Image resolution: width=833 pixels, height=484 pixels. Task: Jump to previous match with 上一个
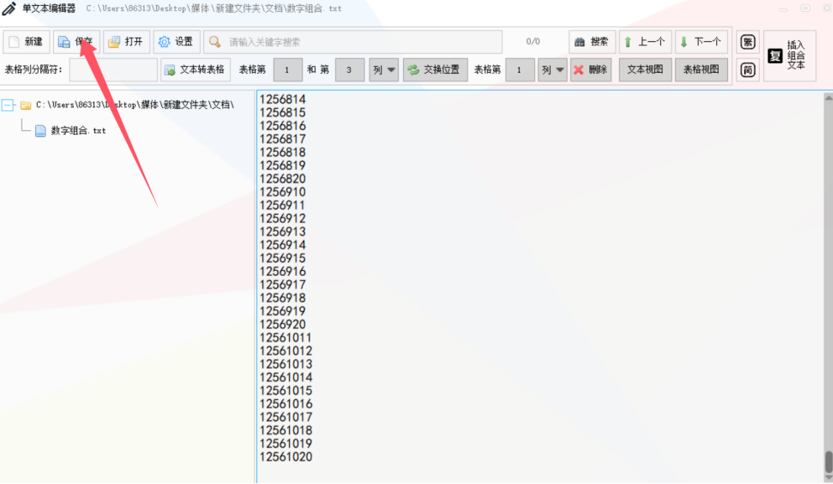click(x=645, y=42)
